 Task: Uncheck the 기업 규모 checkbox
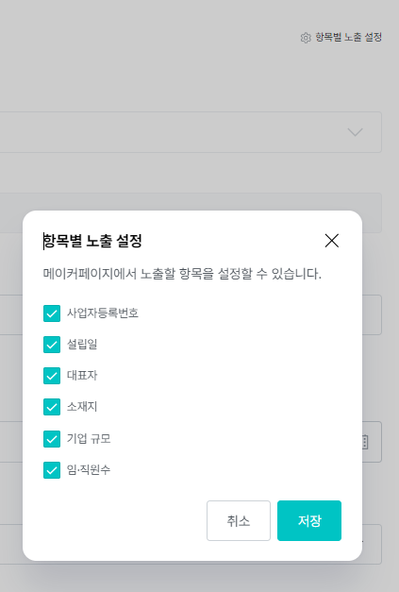[x=52, y=439]
